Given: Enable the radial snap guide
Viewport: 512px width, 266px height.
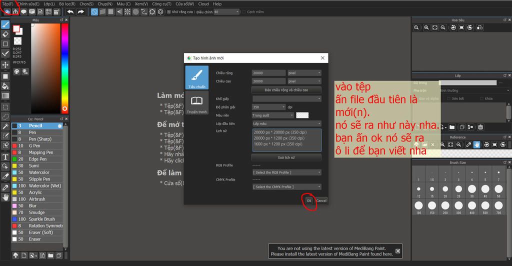Looking at the screenshot, I should pos(127,11).
